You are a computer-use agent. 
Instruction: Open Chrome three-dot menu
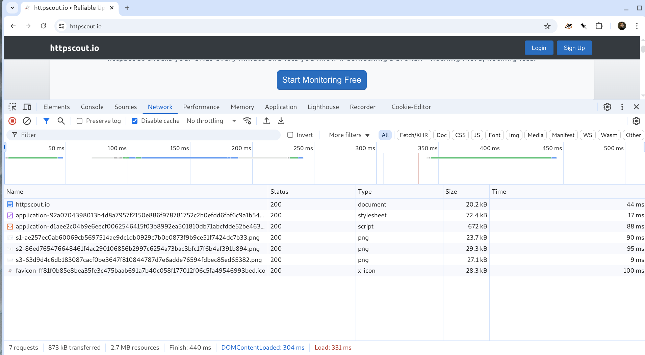(637, 26)
